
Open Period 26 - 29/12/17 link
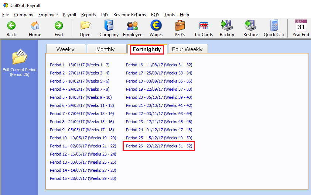click(x=159, y=146)
